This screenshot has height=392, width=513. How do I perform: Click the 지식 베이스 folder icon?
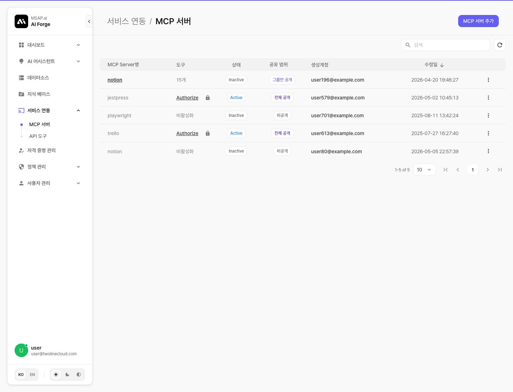21,94
